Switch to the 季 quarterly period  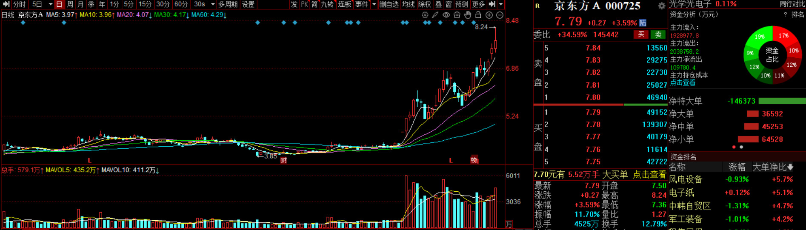pyautogui.click(x=91, y=4)
